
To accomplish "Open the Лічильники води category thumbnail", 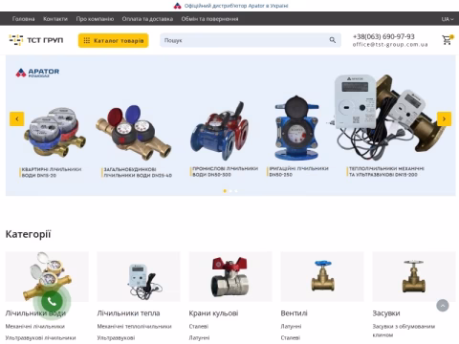I will pos(47,276).
